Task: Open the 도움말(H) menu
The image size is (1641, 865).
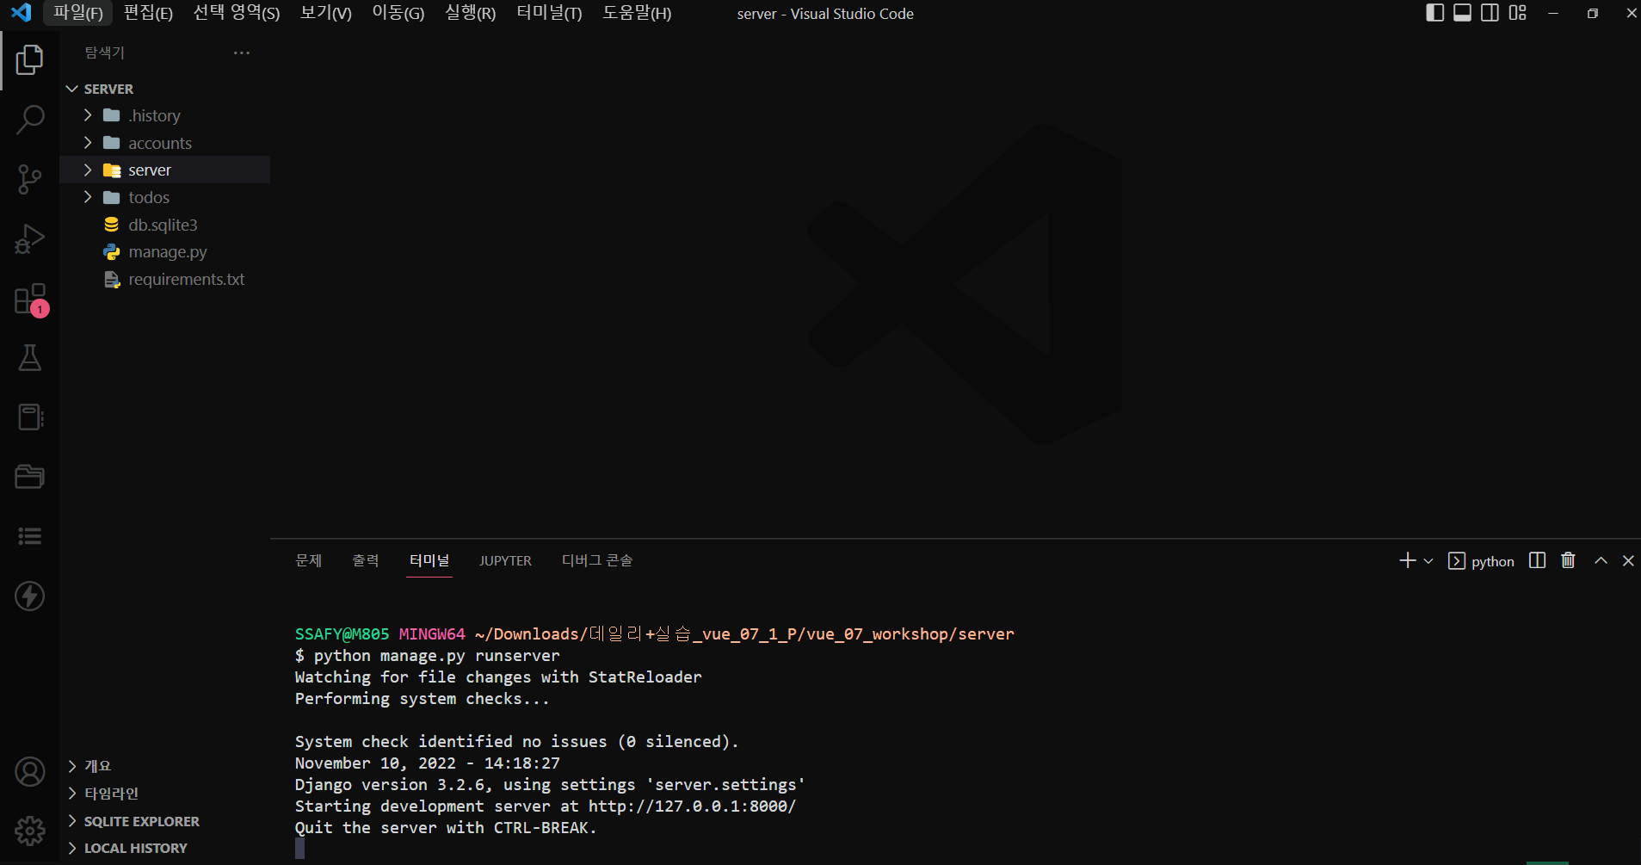Action: click(x=637, y=13)
